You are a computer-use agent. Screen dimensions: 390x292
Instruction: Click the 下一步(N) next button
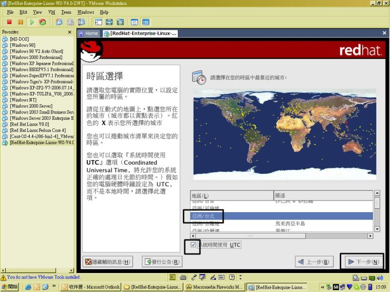[x=364, y=262]
